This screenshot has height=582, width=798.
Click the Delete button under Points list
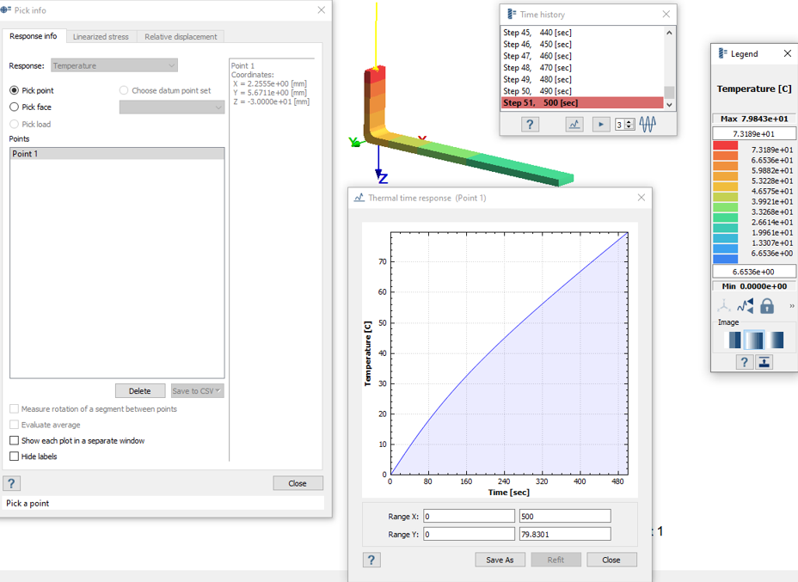[139, 390]
